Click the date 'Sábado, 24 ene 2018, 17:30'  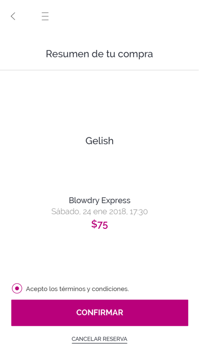(x=99, y=212)
